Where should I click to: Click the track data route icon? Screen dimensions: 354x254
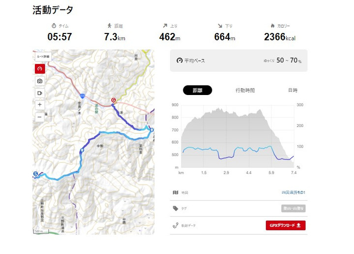tap(176, 225)
